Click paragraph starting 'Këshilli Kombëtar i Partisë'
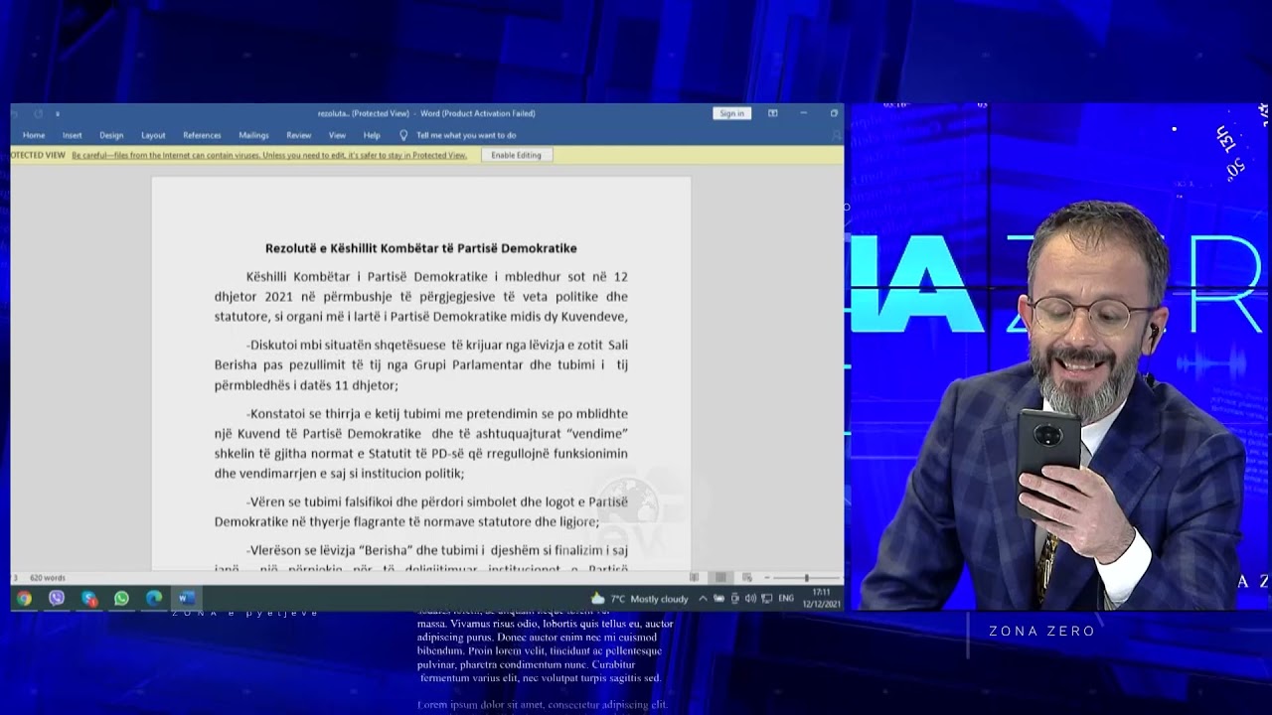Screen dimensions: 1272x715 [421, 296]
